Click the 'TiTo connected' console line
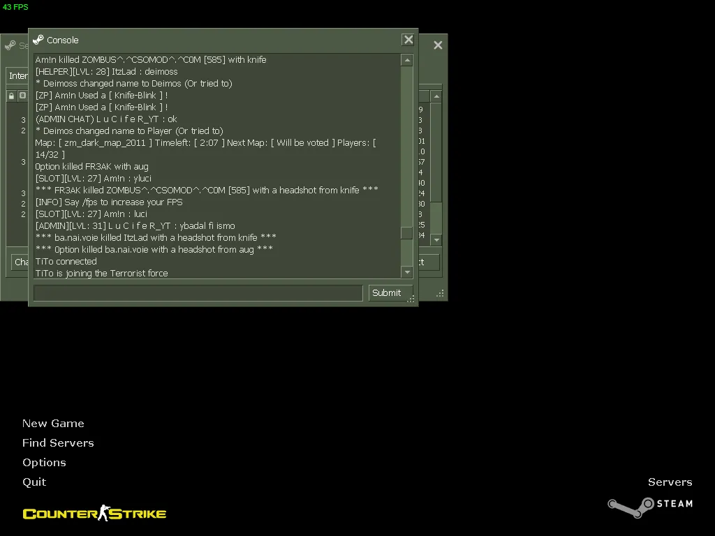Screen dimensions: 715x536 (x=66, y=261)
